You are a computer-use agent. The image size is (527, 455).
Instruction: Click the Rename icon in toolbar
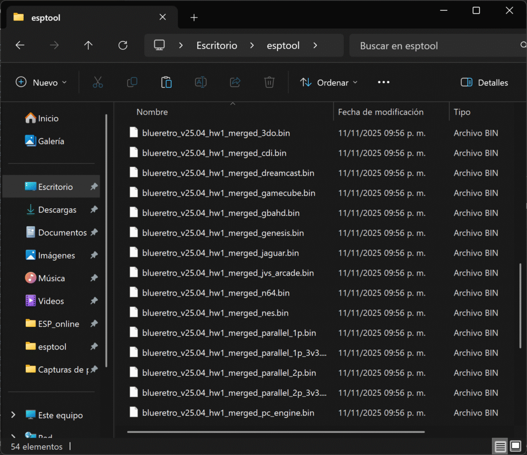(201, 82)
